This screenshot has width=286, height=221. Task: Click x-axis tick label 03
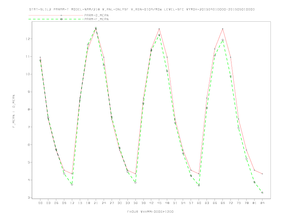[48, 203]
